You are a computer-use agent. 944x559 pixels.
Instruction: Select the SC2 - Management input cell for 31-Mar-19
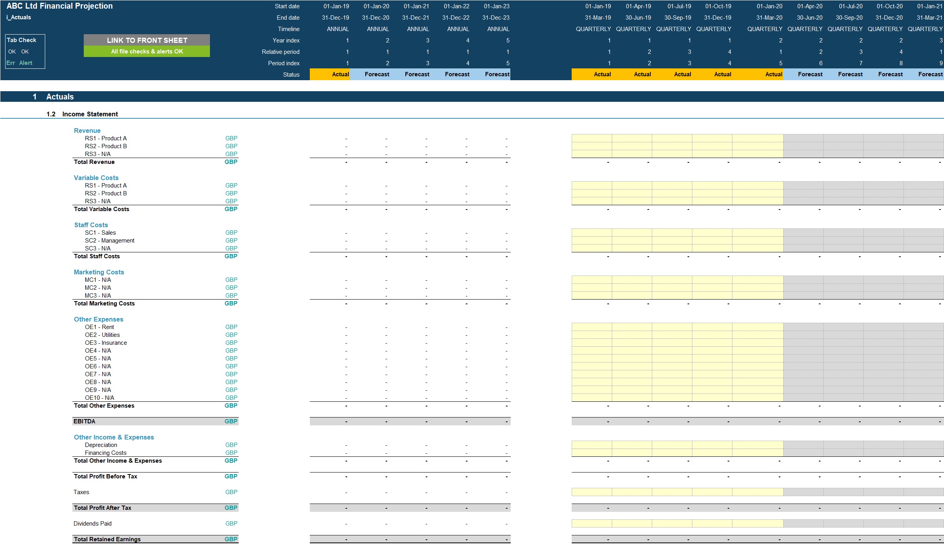(591, 241)
